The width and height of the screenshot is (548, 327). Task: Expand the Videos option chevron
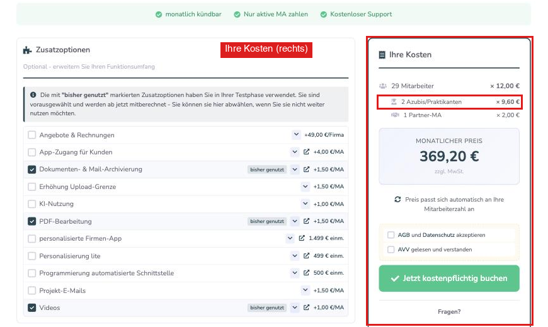pos(295,307)
